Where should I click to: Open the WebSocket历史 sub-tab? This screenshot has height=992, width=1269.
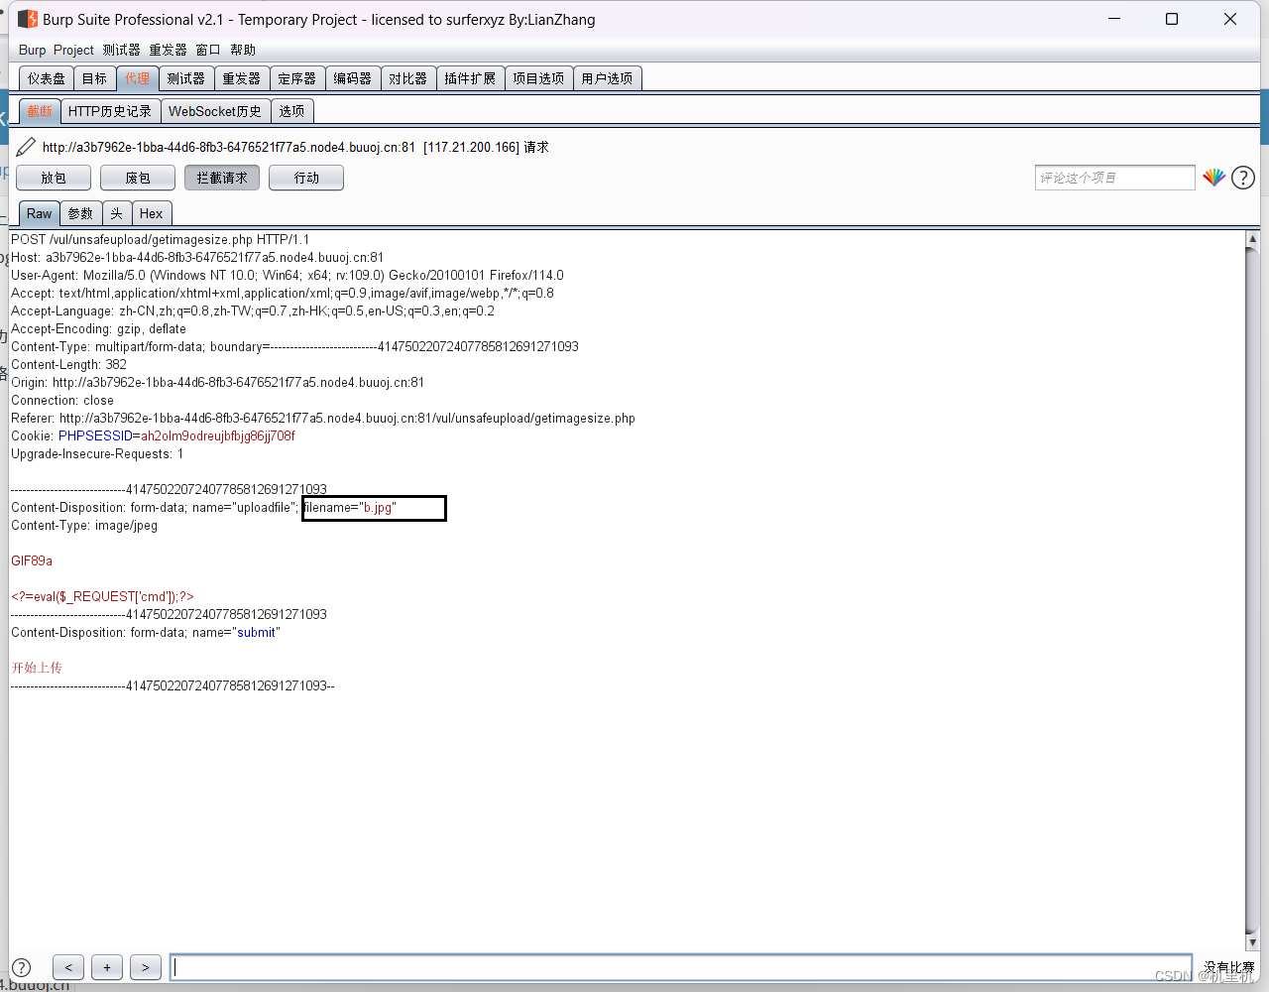(215, 111)
